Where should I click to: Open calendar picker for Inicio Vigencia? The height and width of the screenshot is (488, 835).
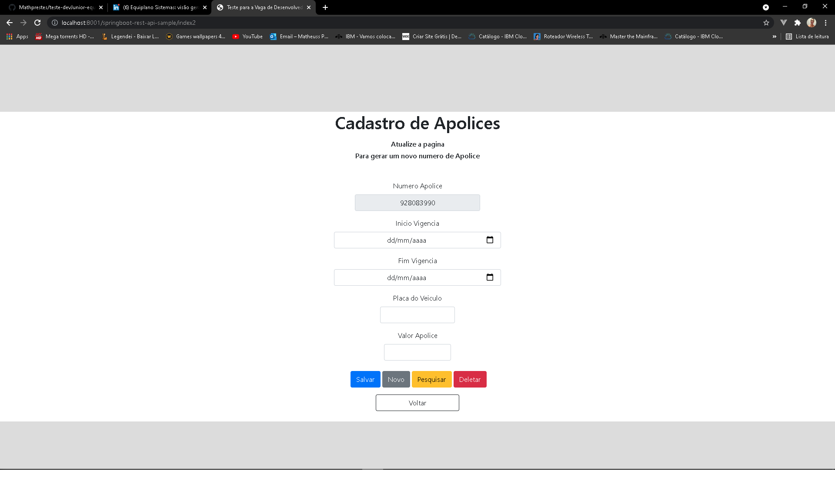pos(490,240)
